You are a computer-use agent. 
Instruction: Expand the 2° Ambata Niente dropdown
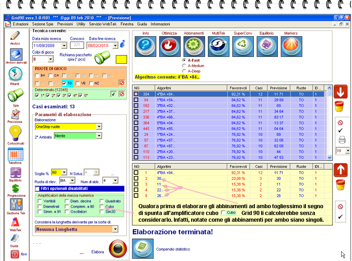coord(99,136)
